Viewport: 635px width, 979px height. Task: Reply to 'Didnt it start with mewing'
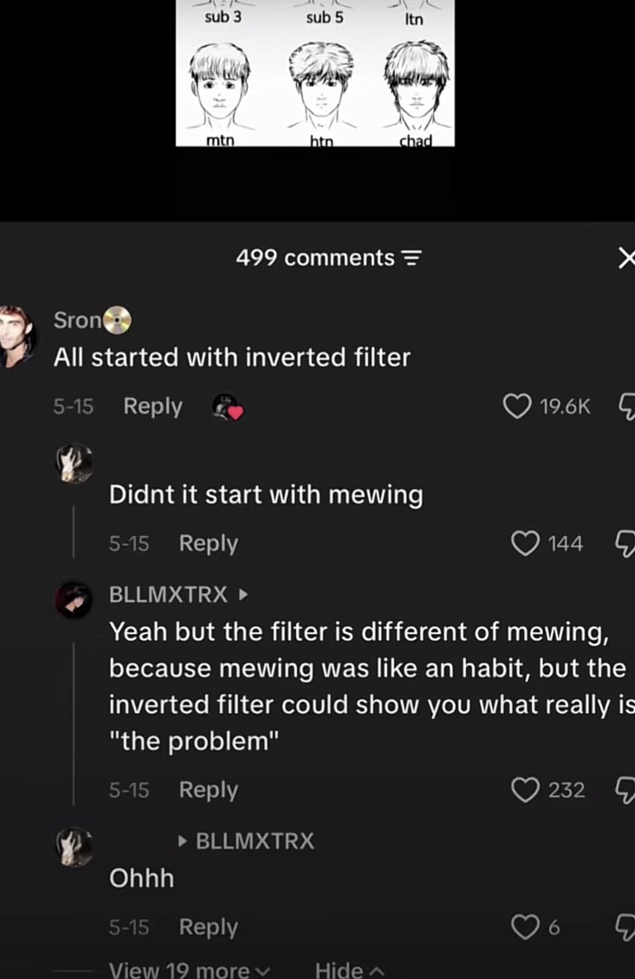[208, 543]
